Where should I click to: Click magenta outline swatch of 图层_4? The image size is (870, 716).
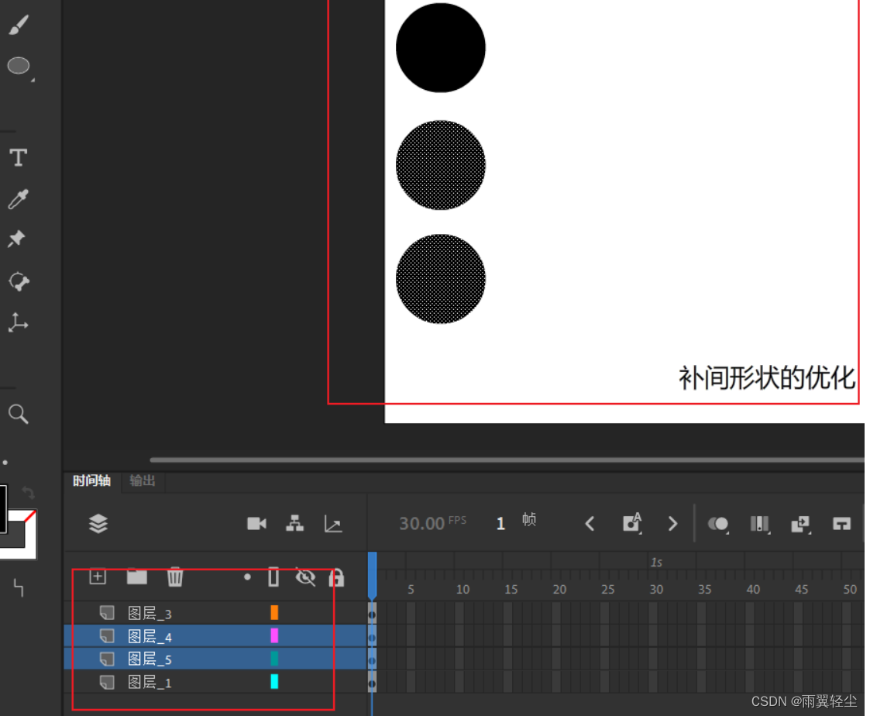274,635
